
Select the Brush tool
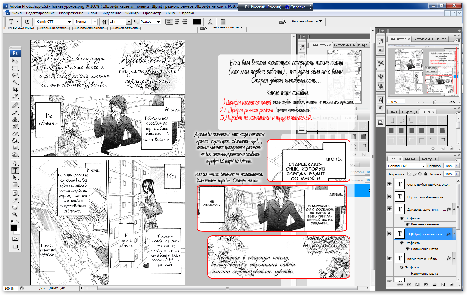pyautogui.click(x=15, y=112)
